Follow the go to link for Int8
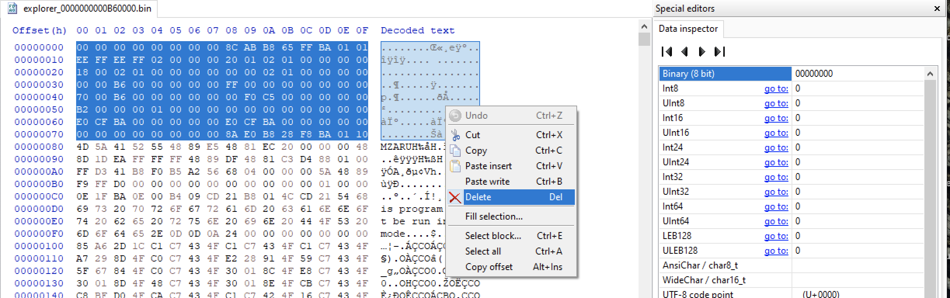 [x=776, y=88]
